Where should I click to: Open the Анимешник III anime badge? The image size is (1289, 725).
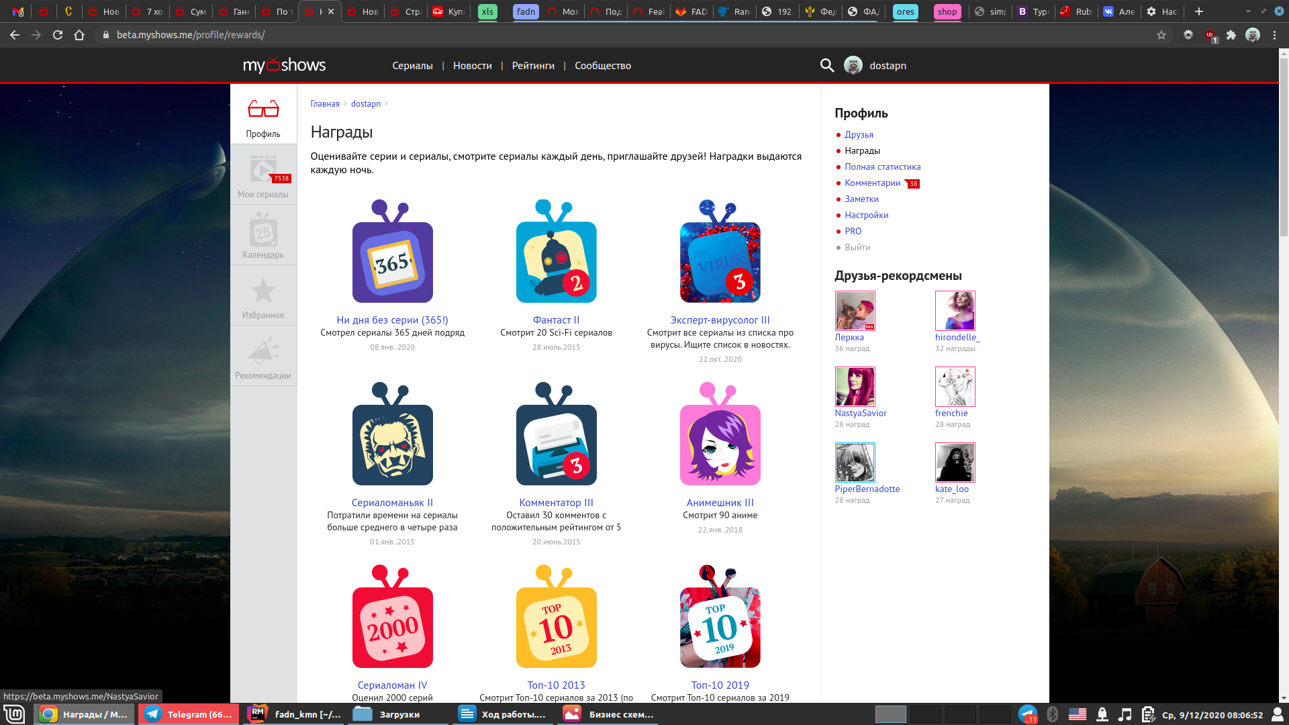720,434
